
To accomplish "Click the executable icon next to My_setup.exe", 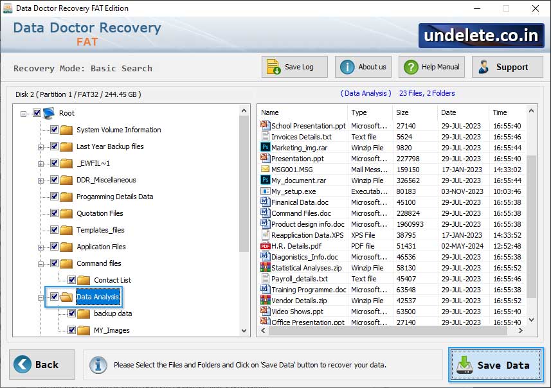I will (264, 191).
